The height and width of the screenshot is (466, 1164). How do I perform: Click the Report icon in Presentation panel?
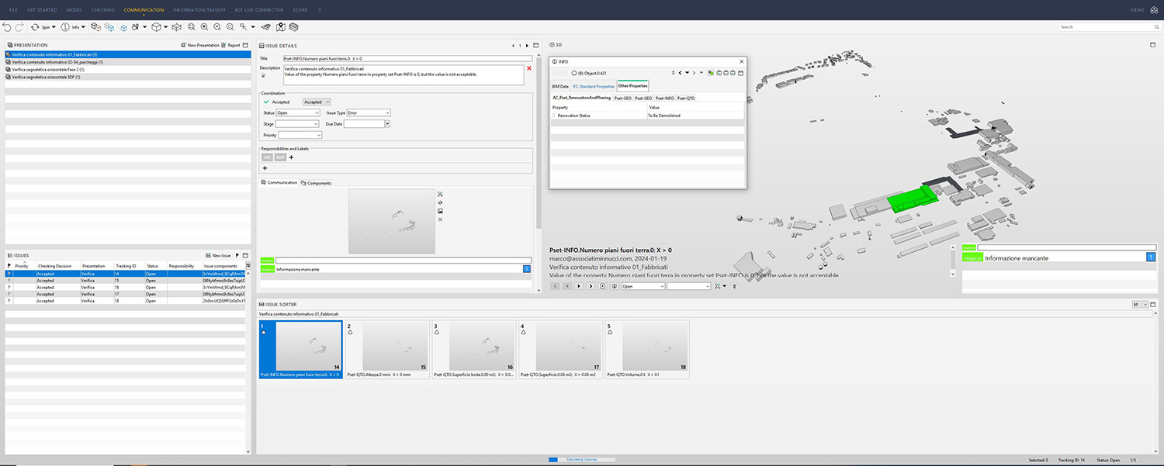[x=224, y=45]
